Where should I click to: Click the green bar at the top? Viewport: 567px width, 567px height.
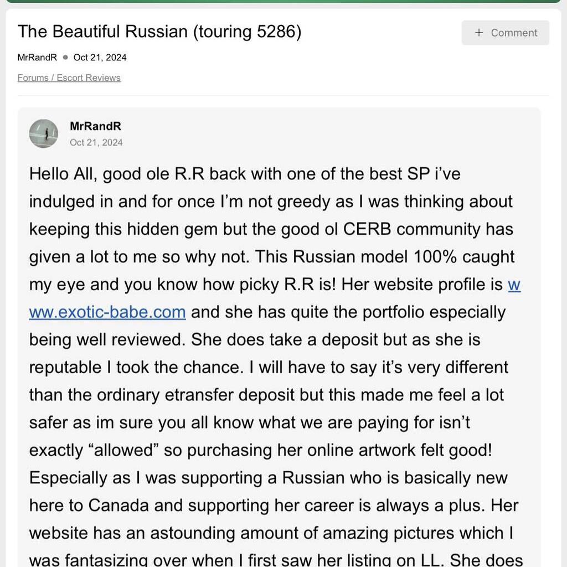tap(283, 1)
